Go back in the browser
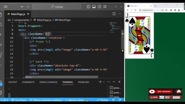 coord(128,10)
